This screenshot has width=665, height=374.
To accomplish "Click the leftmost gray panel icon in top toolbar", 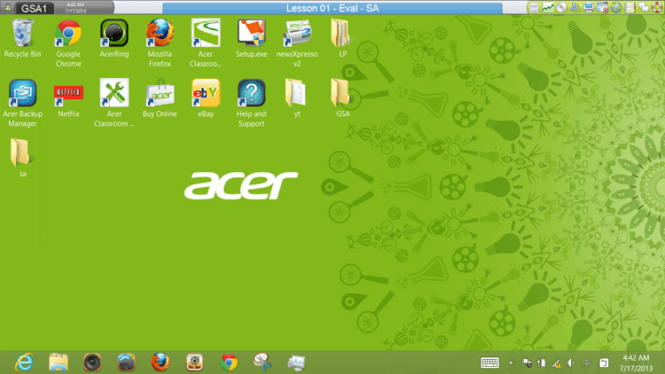I will pyautogui.click(x=535, y=8).
